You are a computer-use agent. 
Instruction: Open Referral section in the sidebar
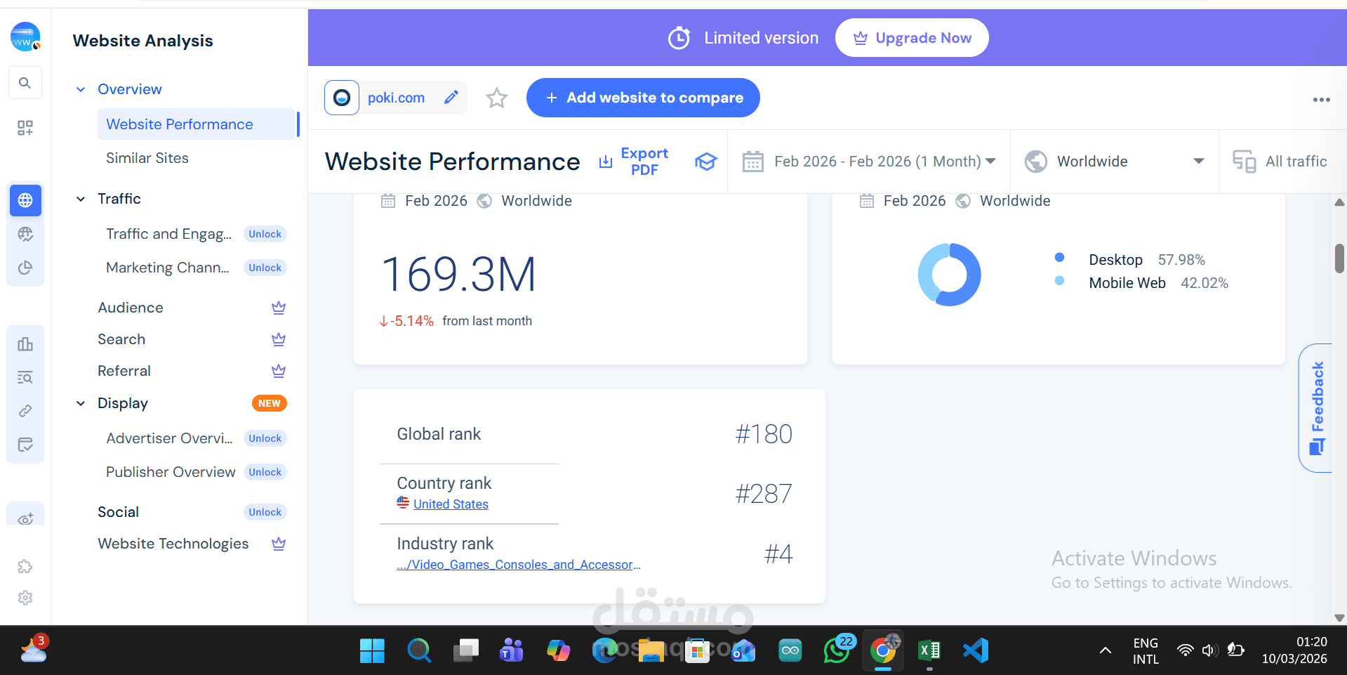point(124,371)
